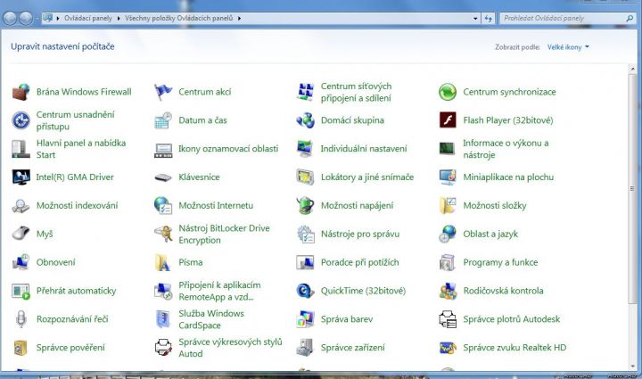Go back with the Back arrow button
This screenshot has width=642, height=379.
(x=10, y=18)
